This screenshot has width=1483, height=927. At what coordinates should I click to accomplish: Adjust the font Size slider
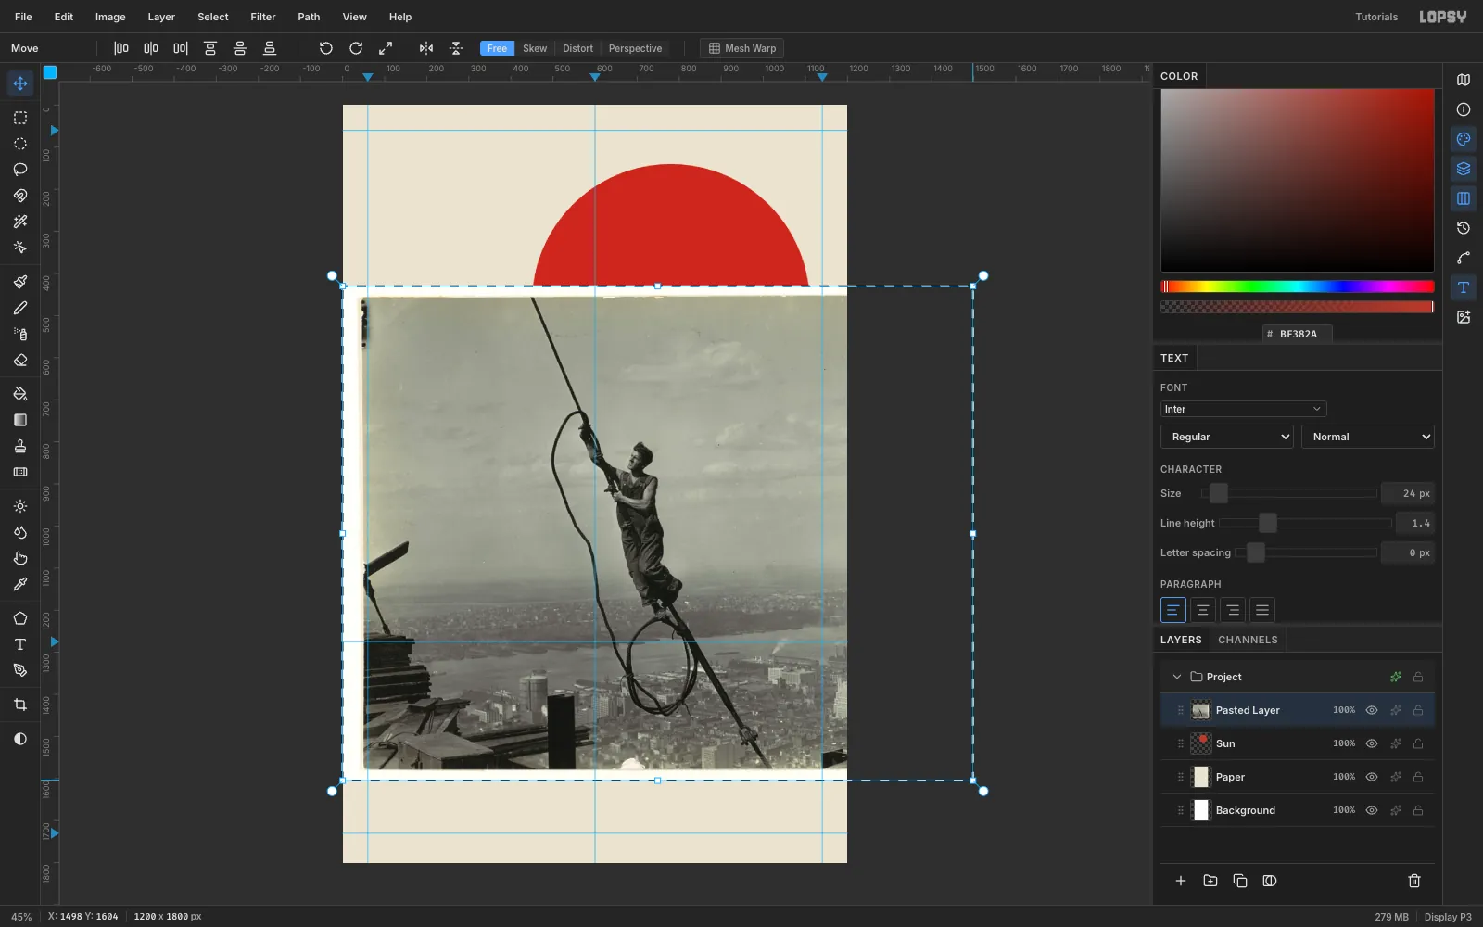pyautogui.click(x=1288, y=493)
